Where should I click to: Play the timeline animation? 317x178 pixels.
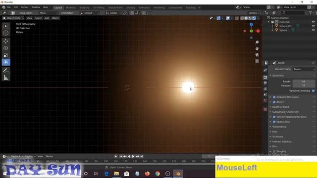pos(133,156)
